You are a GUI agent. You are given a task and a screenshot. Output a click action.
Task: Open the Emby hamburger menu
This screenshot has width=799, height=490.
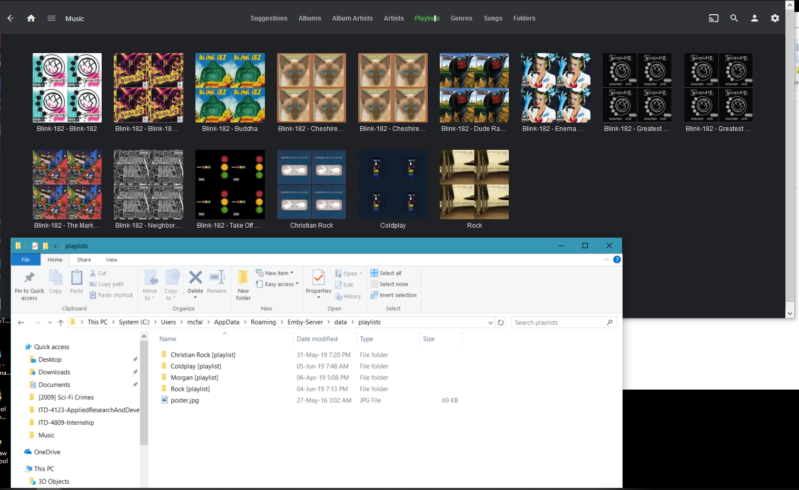(51, 18)
